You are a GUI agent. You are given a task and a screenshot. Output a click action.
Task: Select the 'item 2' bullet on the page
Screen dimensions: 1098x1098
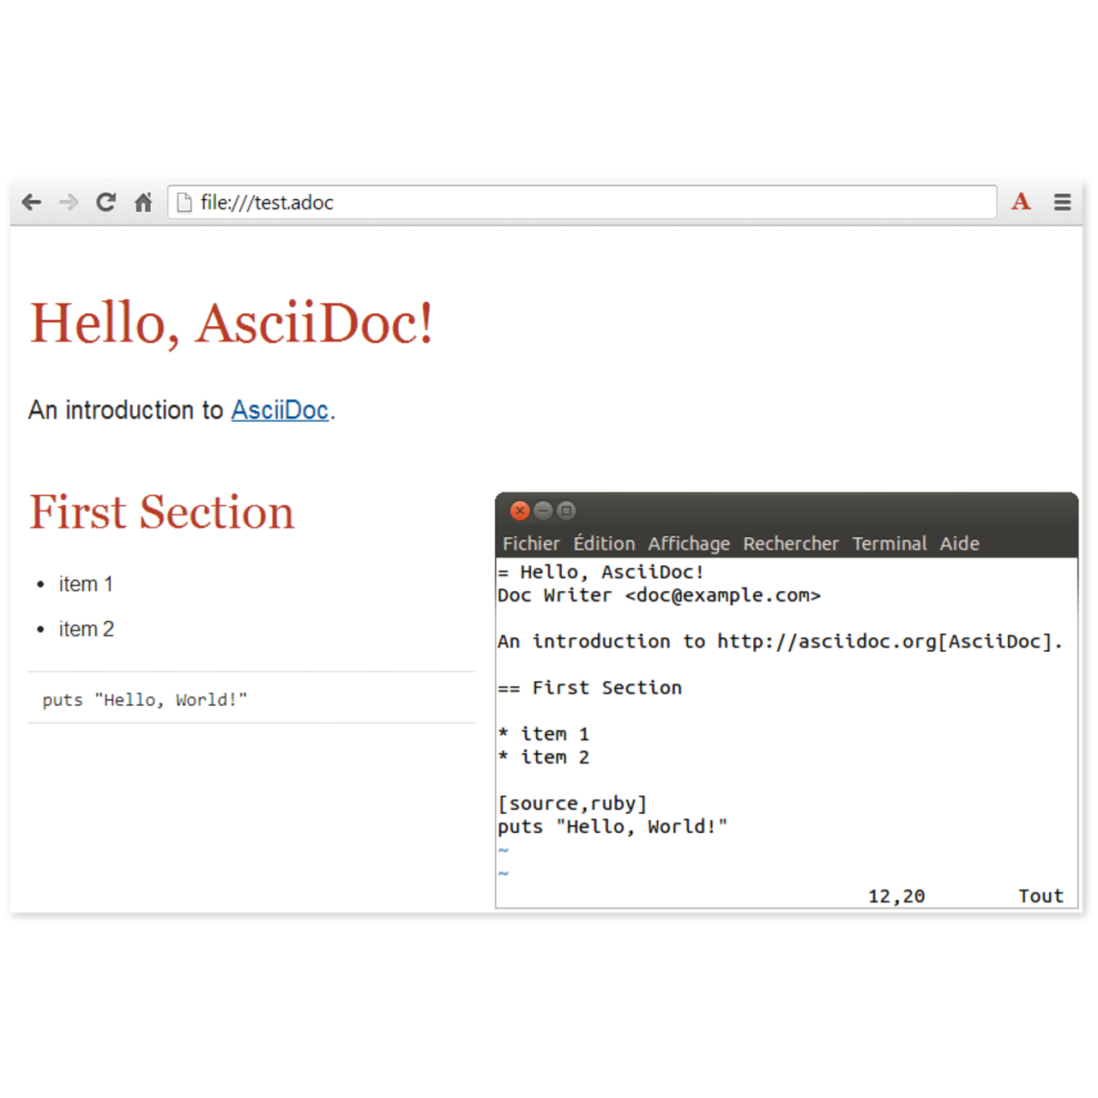coord(87,629)
